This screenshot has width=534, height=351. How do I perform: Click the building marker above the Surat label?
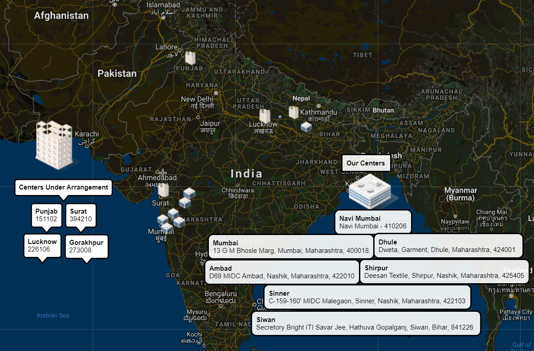tap(163, 190)
